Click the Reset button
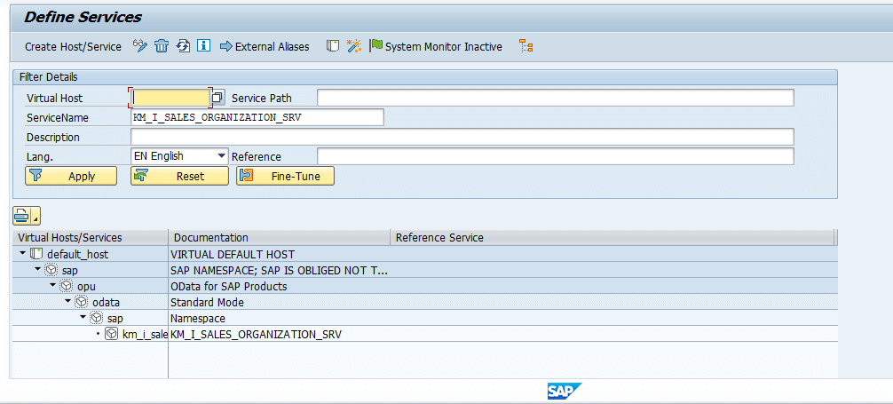 click(179, 176)
